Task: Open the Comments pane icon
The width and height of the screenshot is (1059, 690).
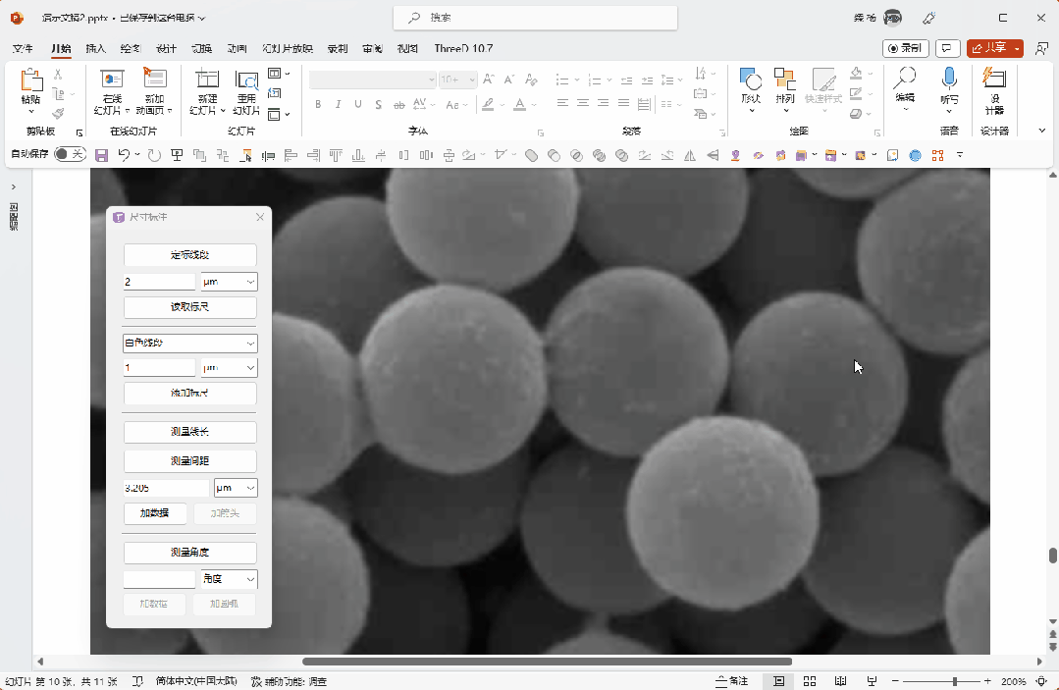Action: [947, 48]
